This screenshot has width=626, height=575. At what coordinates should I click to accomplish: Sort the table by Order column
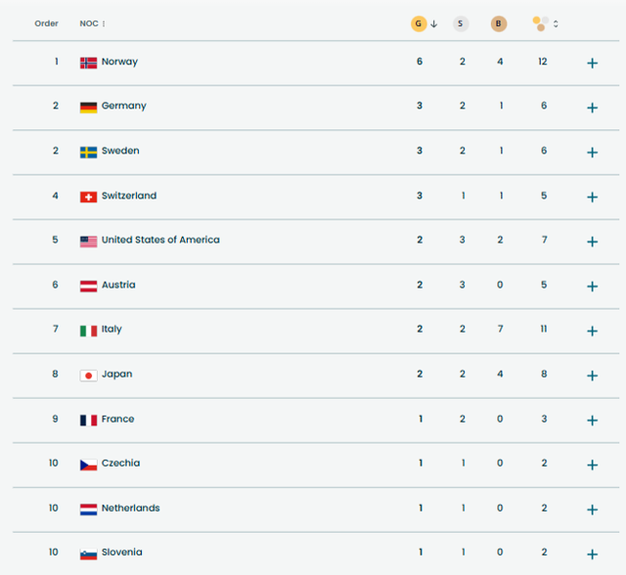coord(47,23)
